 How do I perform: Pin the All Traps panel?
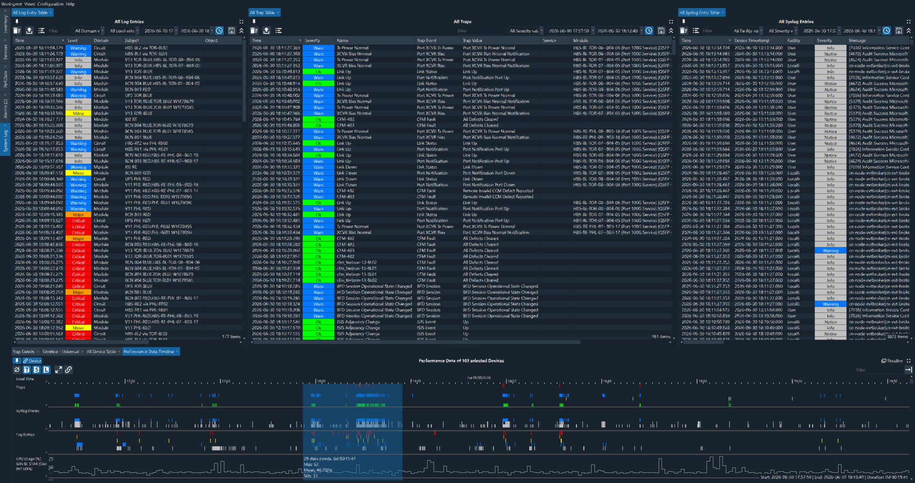254,22
